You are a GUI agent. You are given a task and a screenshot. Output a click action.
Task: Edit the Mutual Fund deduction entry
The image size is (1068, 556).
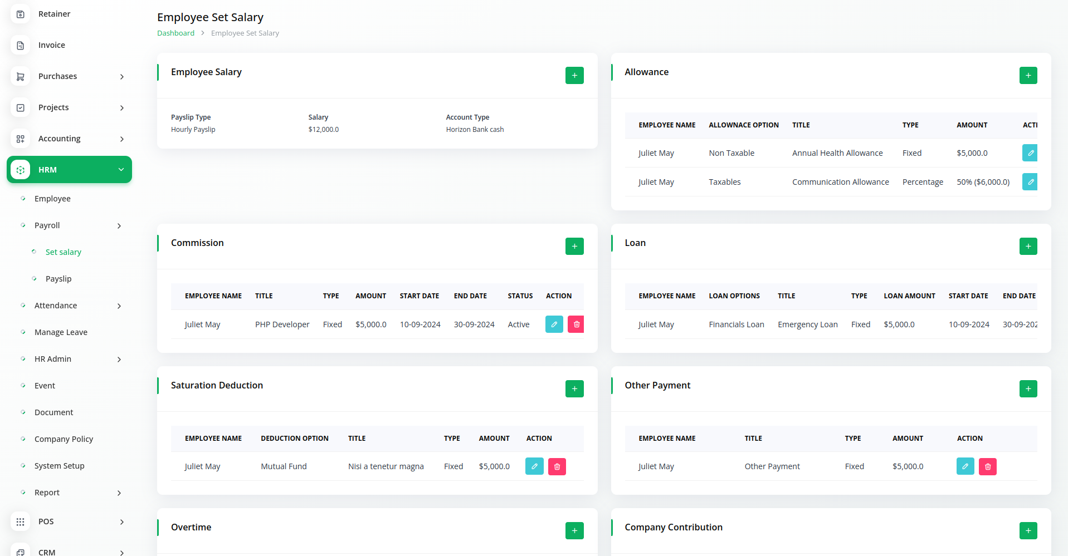click(x=534, y=466)
